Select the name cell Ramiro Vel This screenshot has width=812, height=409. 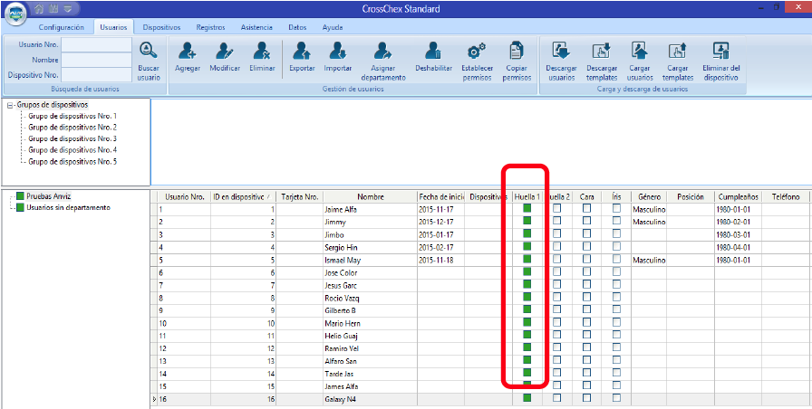pyautogui.click(x=371, y=348)
